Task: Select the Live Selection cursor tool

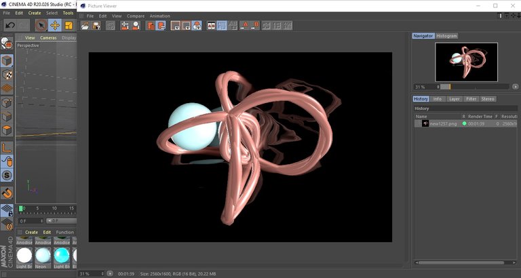Action: coord(41,25)
